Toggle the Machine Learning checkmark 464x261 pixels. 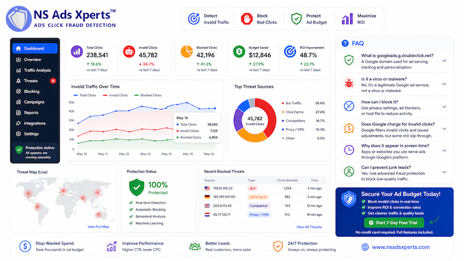pyautogui.click(x=131, y=223)
